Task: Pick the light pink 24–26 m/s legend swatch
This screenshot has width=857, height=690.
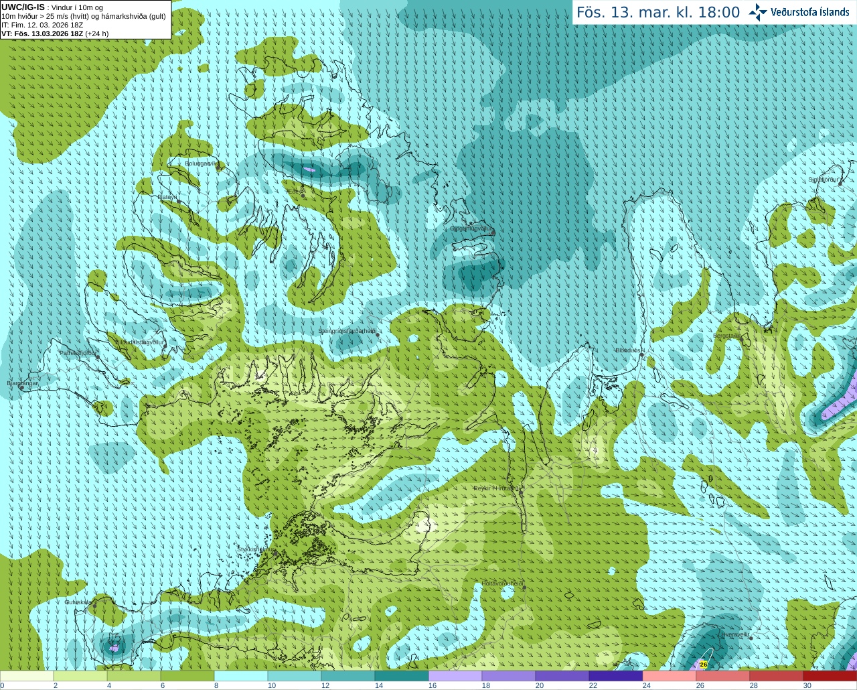Action: pos(670,676)
